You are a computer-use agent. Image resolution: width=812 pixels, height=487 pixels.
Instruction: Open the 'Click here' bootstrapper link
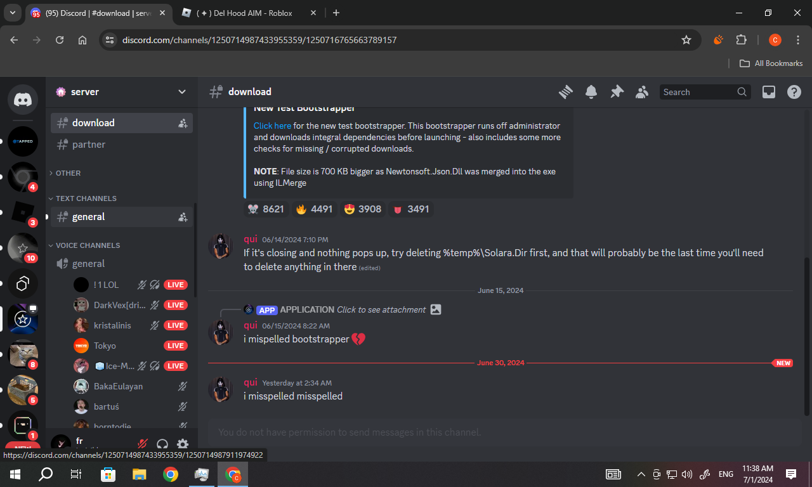273,126
